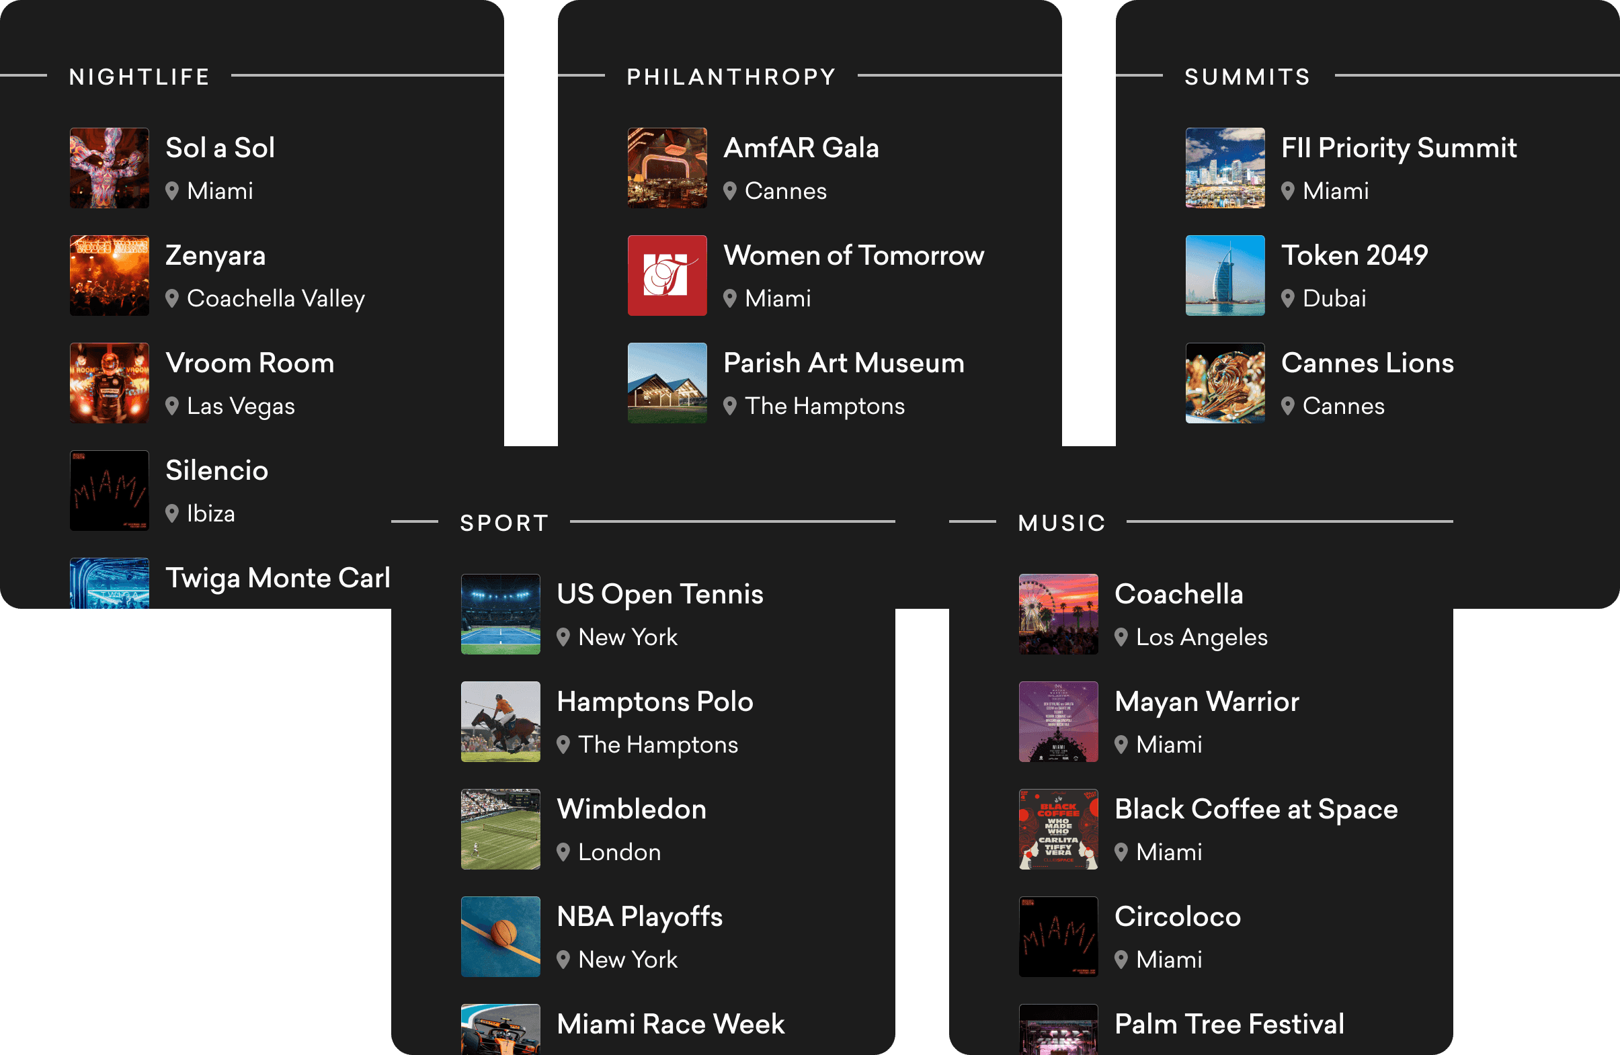Open the Coachella festival thumbnail

tap(1059, 614)
